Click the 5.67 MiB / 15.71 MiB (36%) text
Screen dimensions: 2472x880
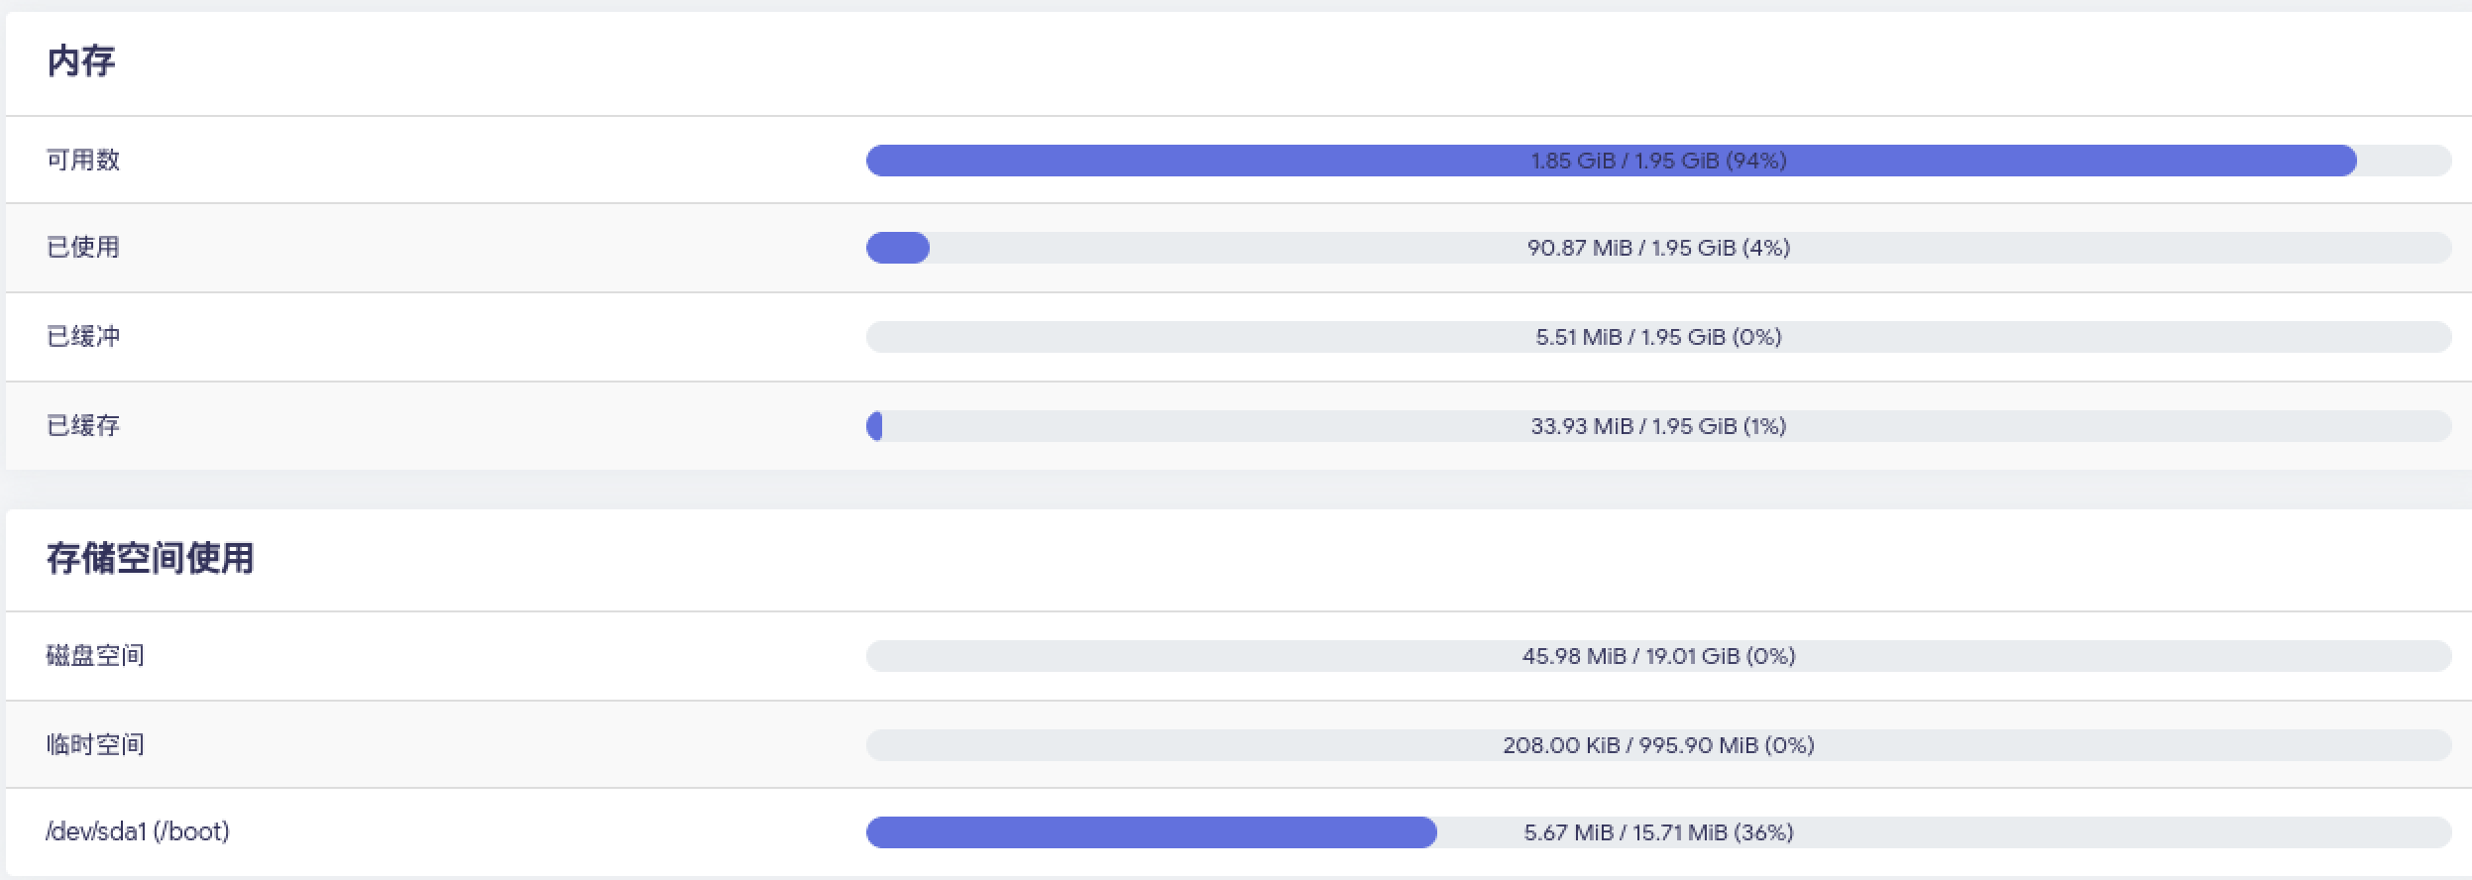click(x=1658, y=832)
